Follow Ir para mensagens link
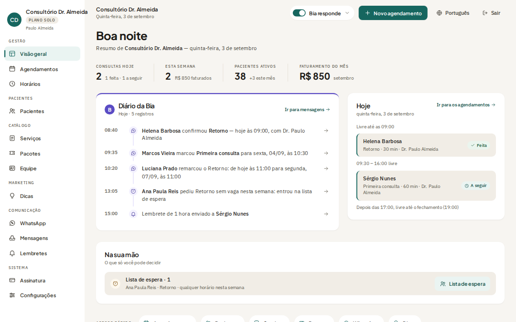The height and width of the screenshot is (322, 516). tap(307, 109)
